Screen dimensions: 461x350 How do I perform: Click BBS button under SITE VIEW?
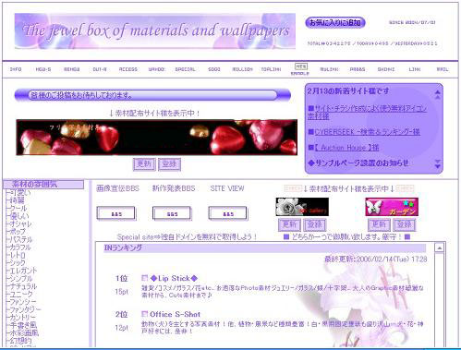click(228, 213)
